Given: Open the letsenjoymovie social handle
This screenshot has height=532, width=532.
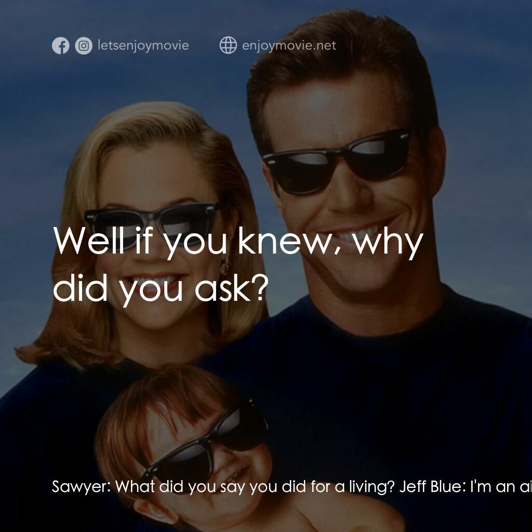Looking at the screenshot, I should coord(143,46).
